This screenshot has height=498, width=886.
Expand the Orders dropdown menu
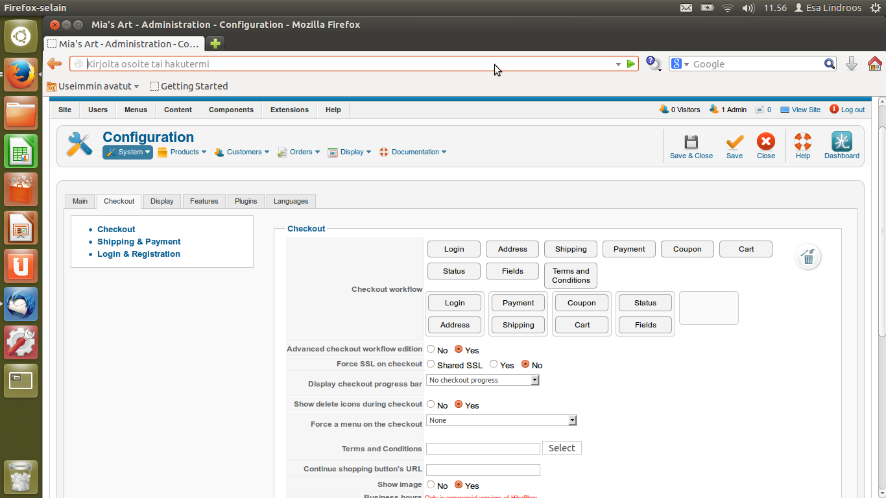coord(298,152)
